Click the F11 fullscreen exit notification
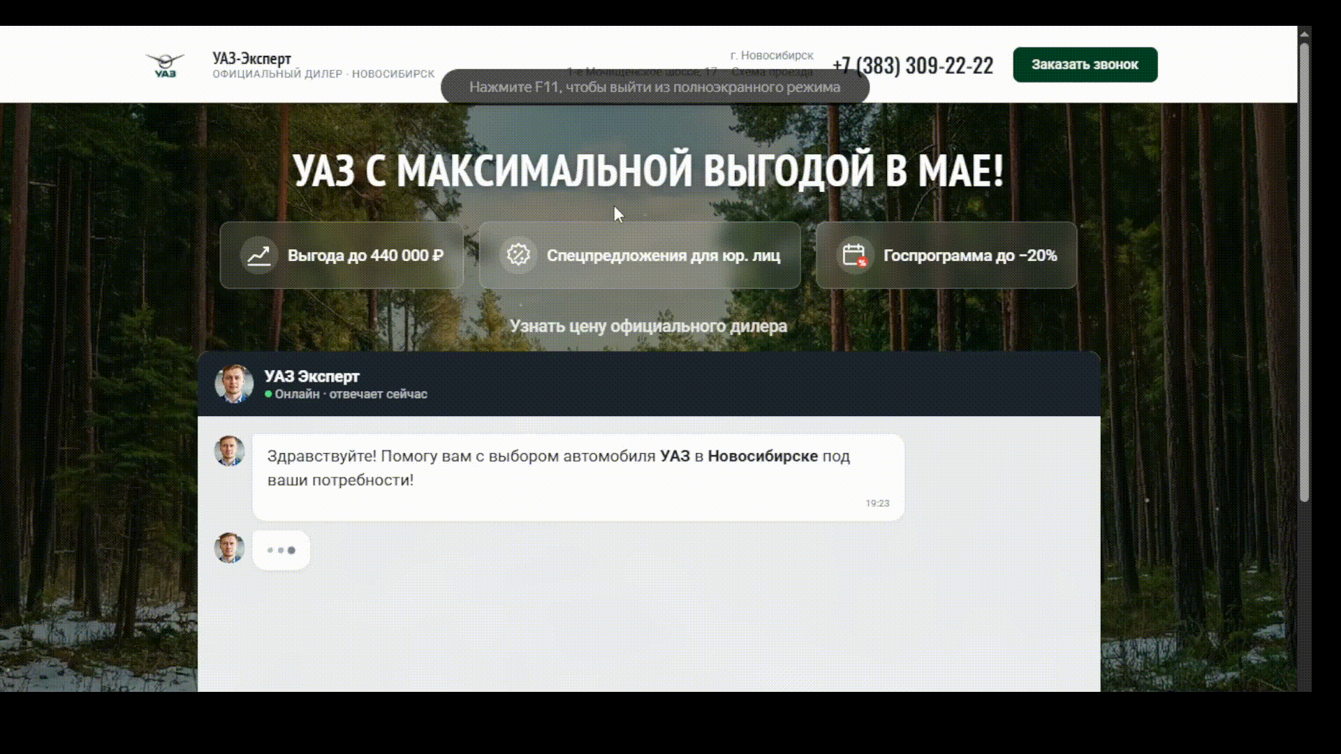This screenshot has height=754, width=1341. click(654, 87)
